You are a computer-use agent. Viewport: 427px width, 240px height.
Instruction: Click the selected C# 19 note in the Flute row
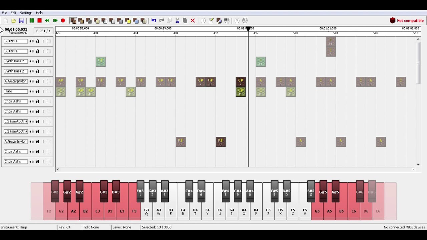[241, 92]
